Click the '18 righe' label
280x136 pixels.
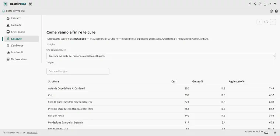pyautogui.click(x=51, y=44)
